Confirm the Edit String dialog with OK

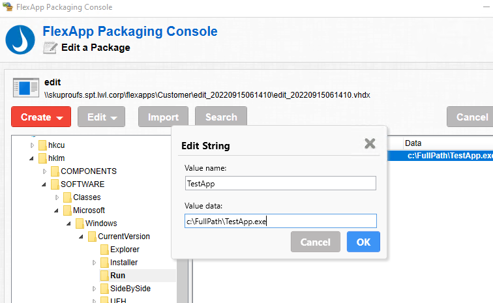(363, 242)
